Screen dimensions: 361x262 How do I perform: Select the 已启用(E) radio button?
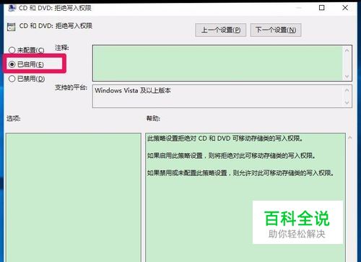pyautogui.click(x=12, y=64)
